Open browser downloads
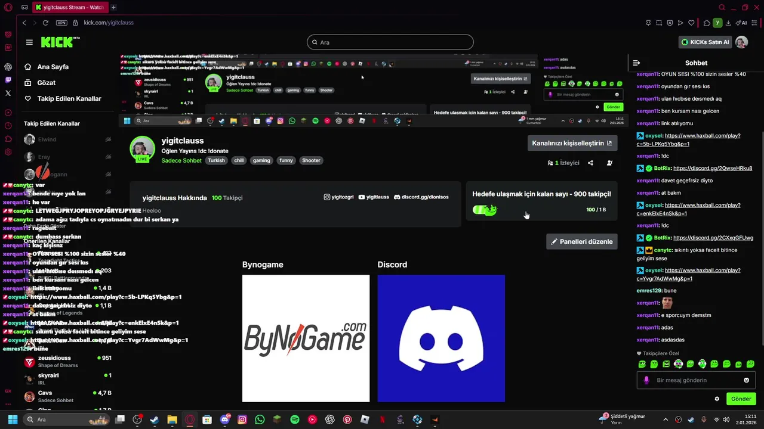764x429 pixels. [729, 23]
